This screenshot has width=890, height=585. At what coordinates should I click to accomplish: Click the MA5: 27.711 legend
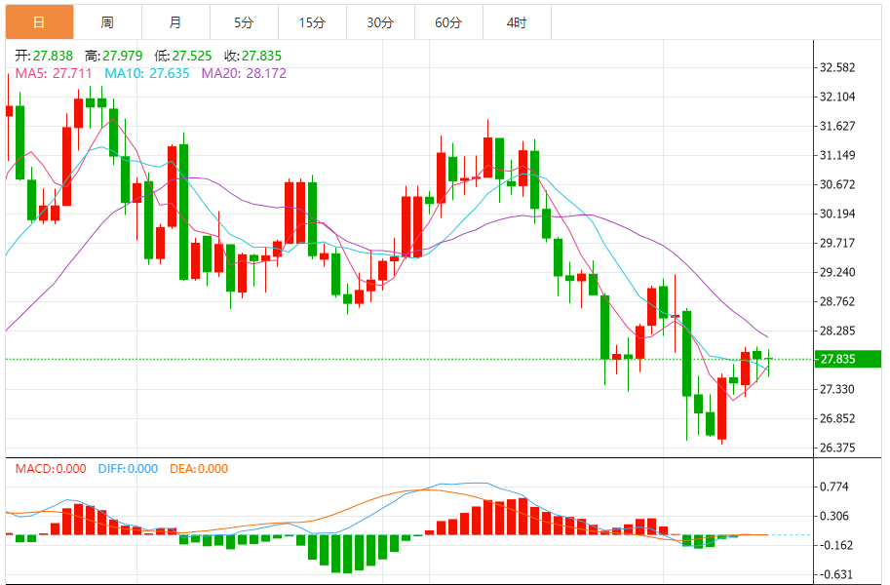[x=54, y=73]
